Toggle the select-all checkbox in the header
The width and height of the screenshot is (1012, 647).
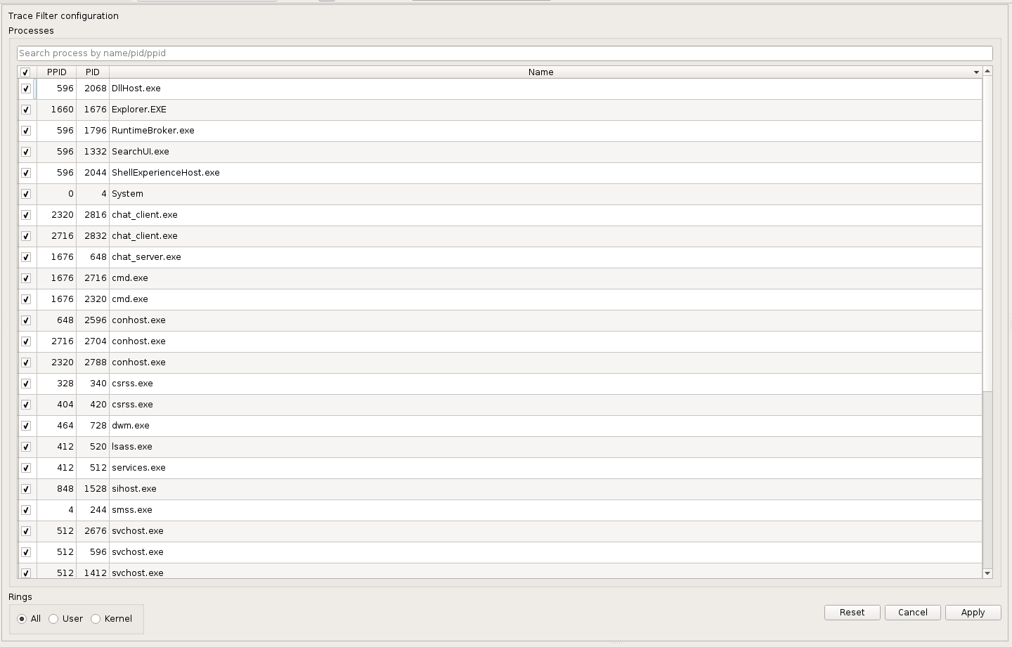coord(25,72)
